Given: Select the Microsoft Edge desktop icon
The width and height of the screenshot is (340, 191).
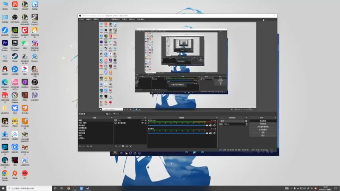Looking at the screenshot, I should click(5, 84).
